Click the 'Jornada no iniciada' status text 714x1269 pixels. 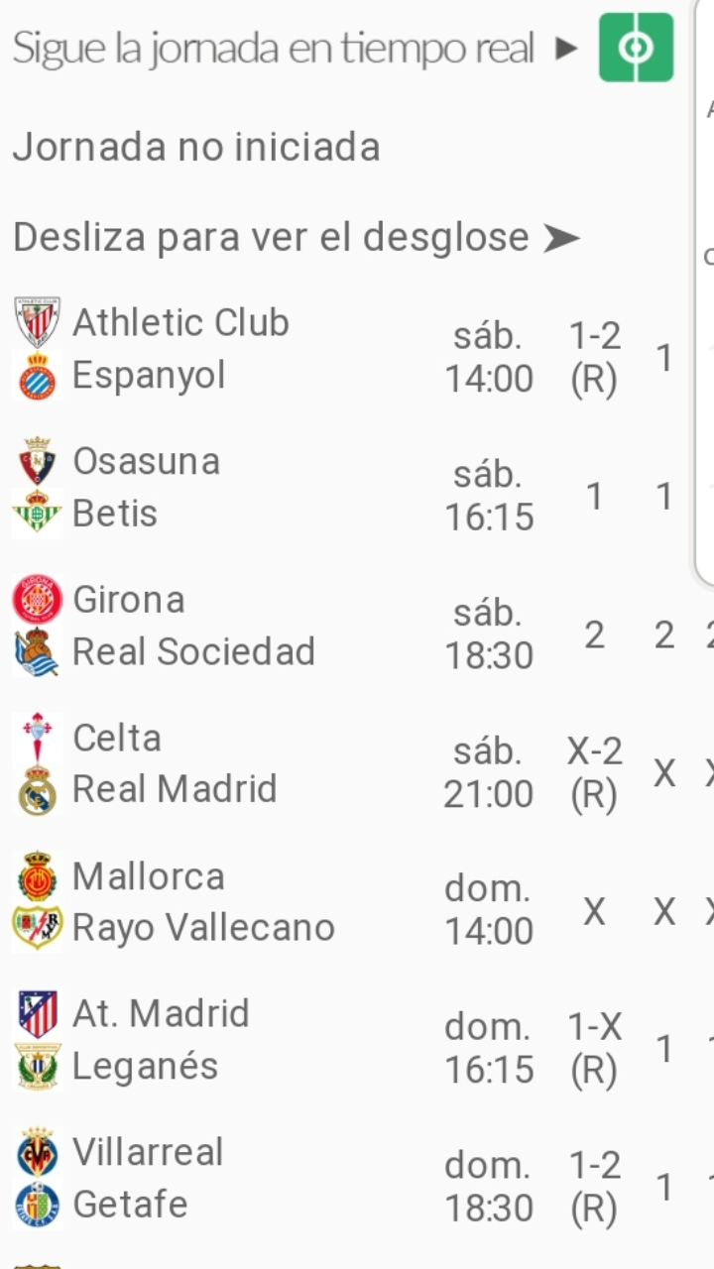click(196, 148)
